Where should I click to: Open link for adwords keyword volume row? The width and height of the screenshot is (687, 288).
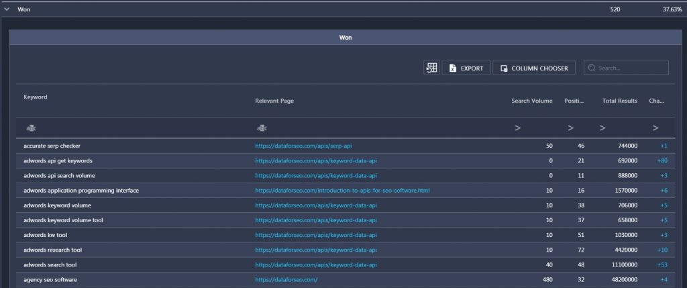point(316,205)
